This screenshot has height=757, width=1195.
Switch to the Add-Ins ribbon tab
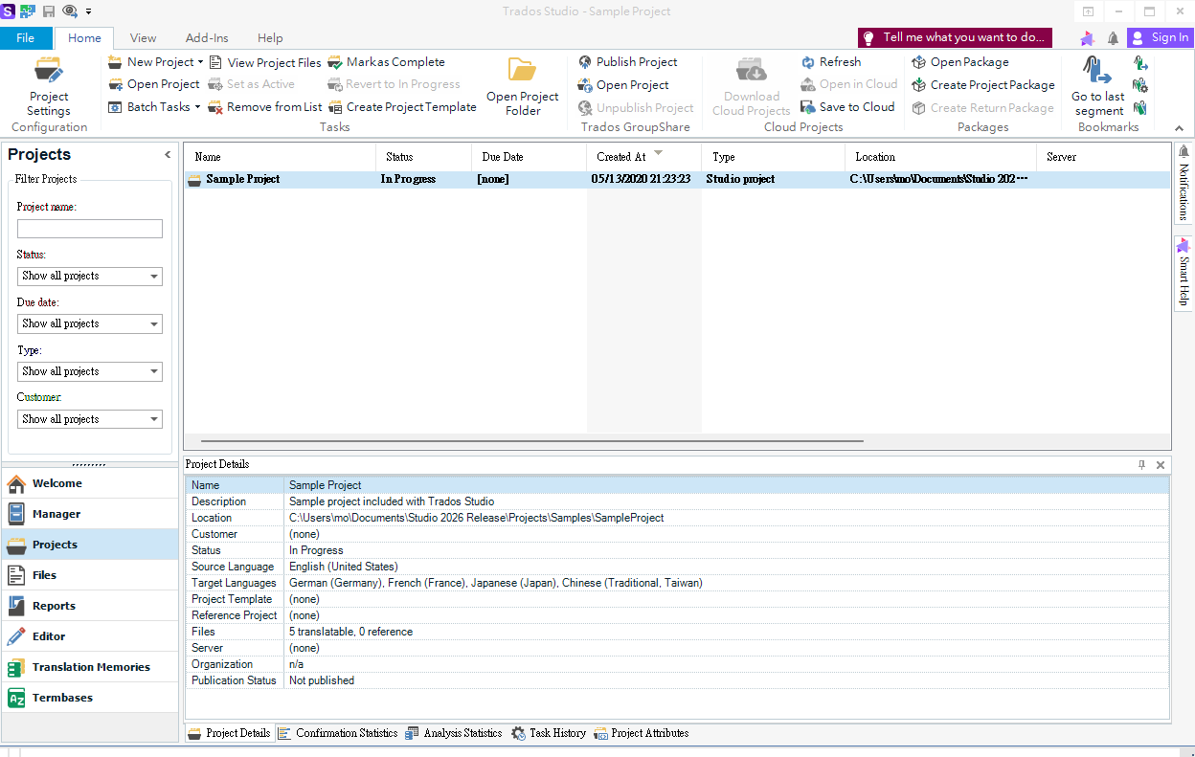pyautogui.click(x=207, y=38)
